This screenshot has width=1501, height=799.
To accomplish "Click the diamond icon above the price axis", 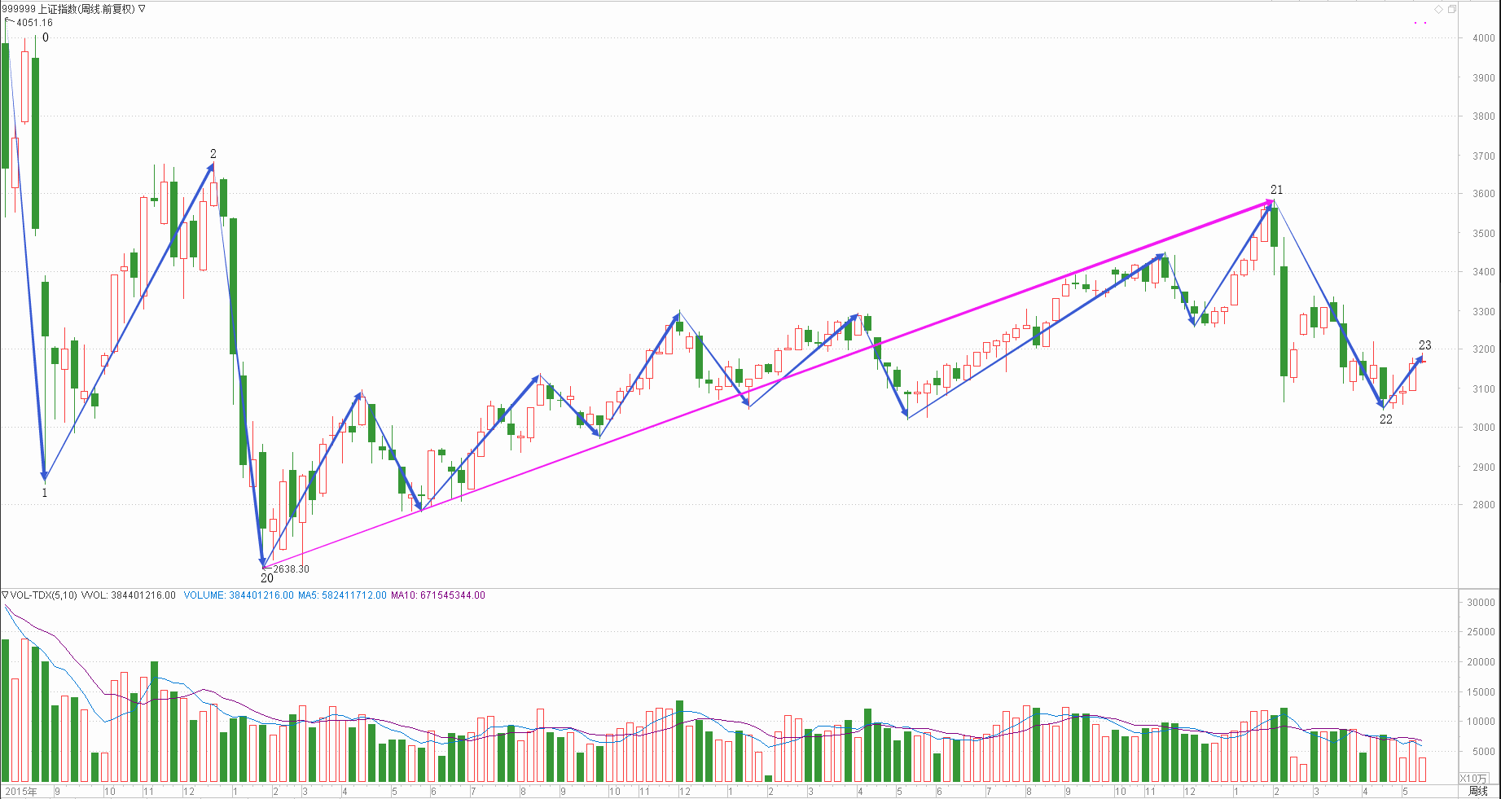I will click(1438, 9).
